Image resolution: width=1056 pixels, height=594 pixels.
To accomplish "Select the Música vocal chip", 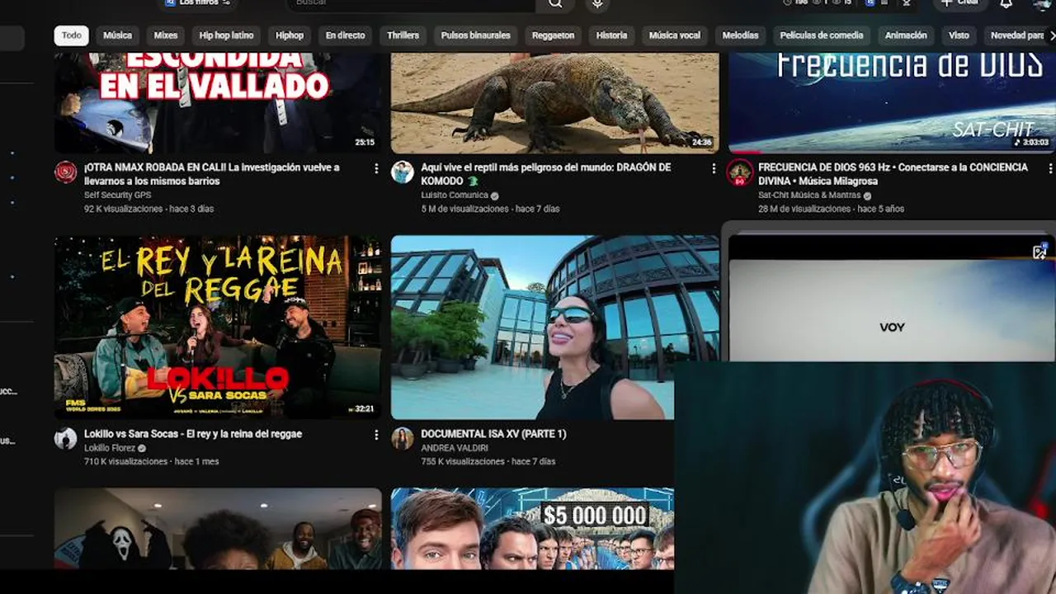I will tap(674, 35).
